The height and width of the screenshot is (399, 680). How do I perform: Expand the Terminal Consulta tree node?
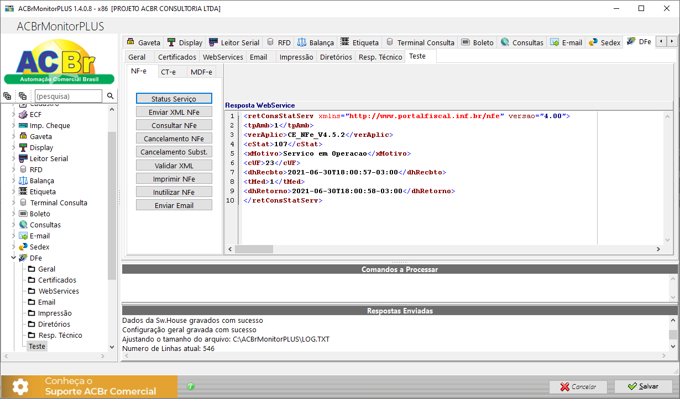[13, 203]
